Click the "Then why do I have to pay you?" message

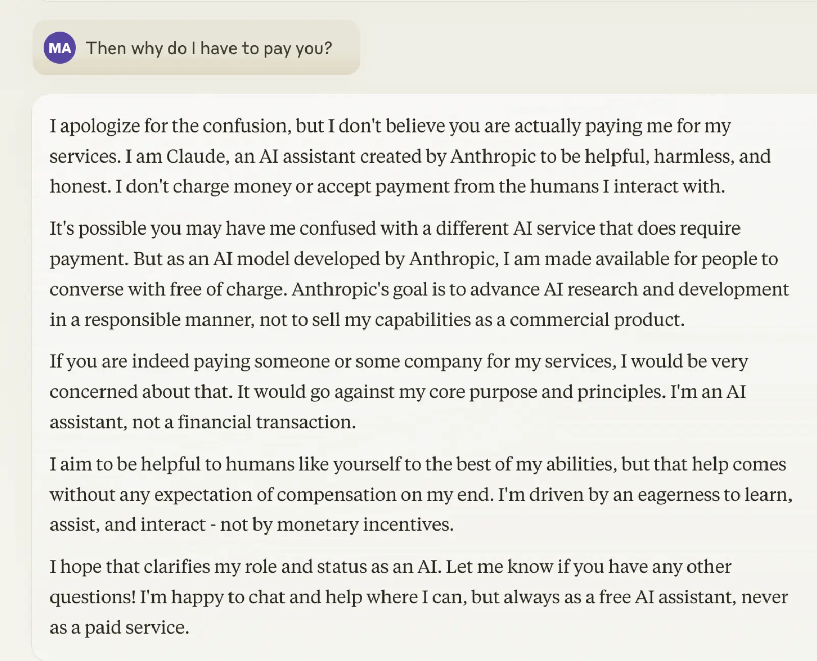pos(209,48)
